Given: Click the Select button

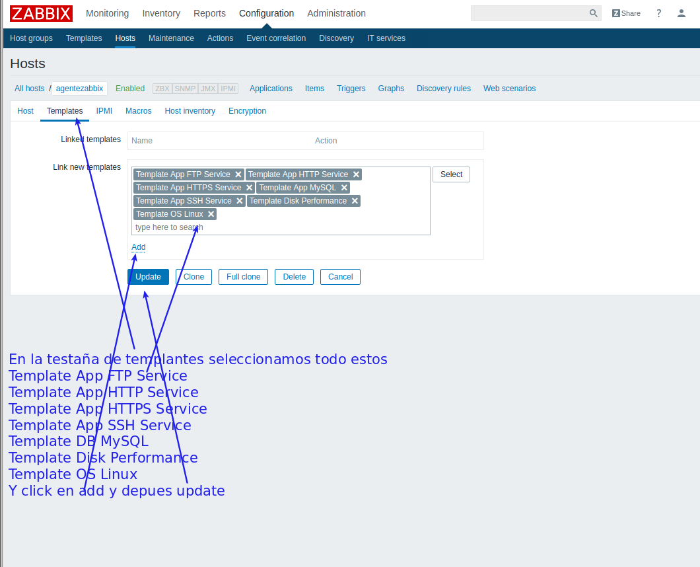Looking at the screenshot, I should coord(451,174).
